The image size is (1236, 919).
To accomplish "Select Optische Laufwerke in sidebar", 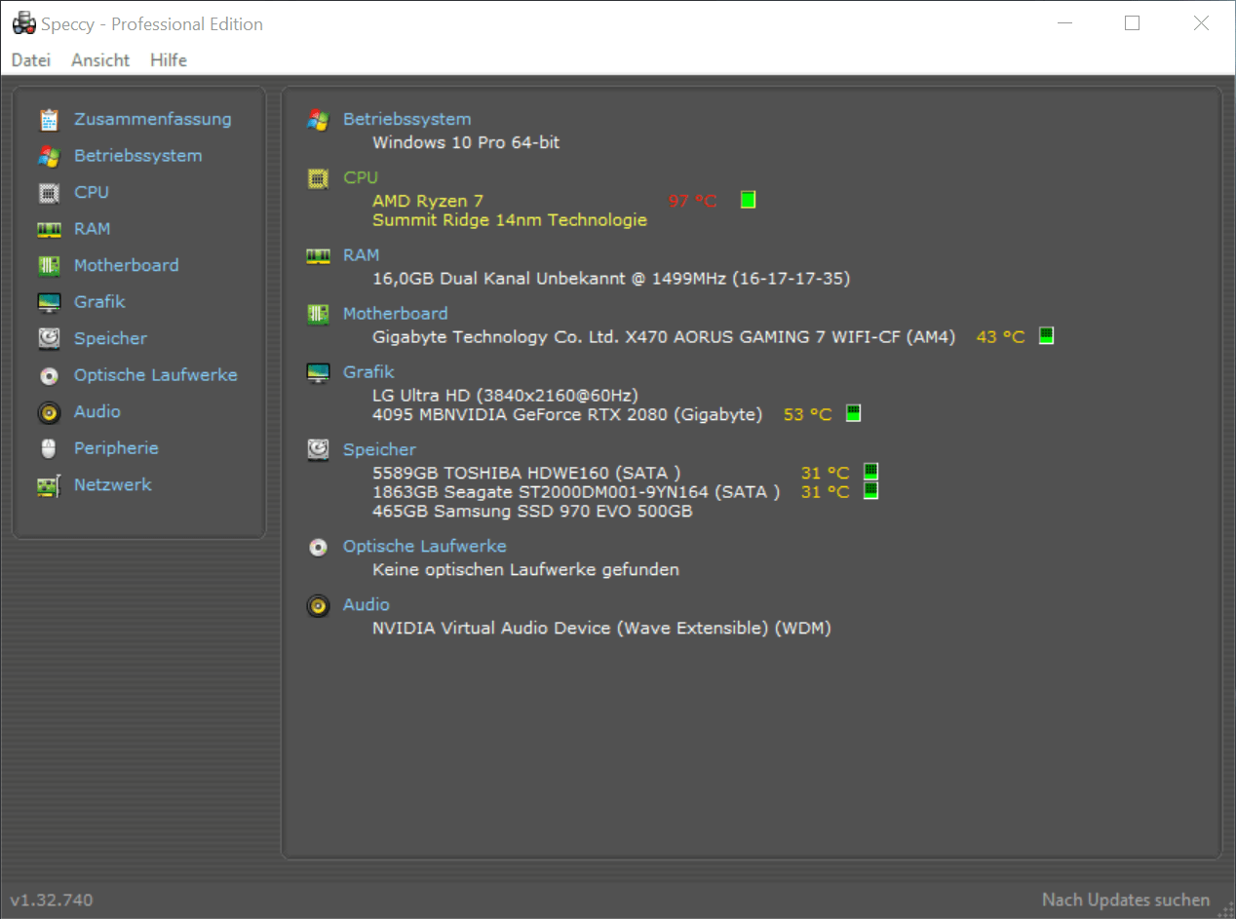I will (x=156, y=375).
